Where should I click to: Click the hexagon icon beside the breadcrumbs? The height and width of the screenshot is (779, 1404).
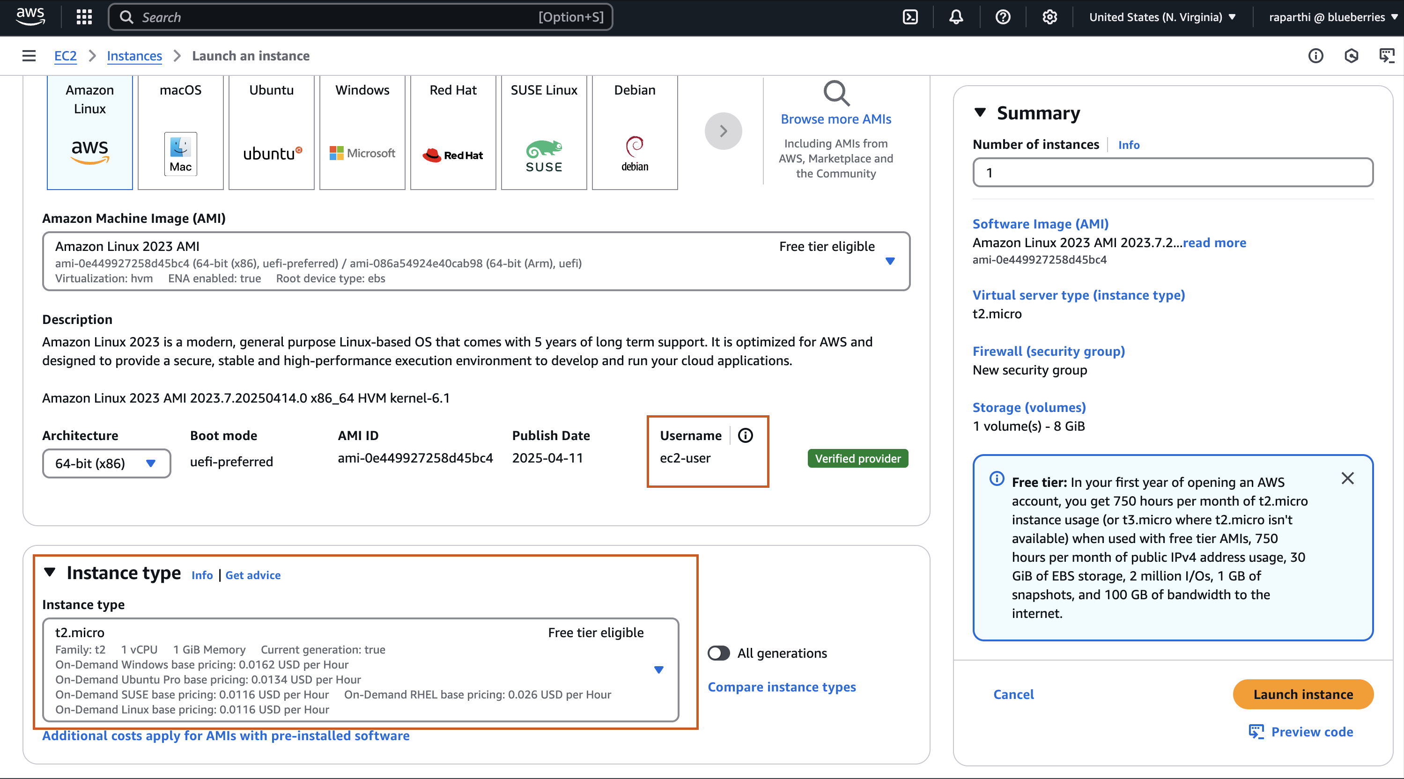1351,56
